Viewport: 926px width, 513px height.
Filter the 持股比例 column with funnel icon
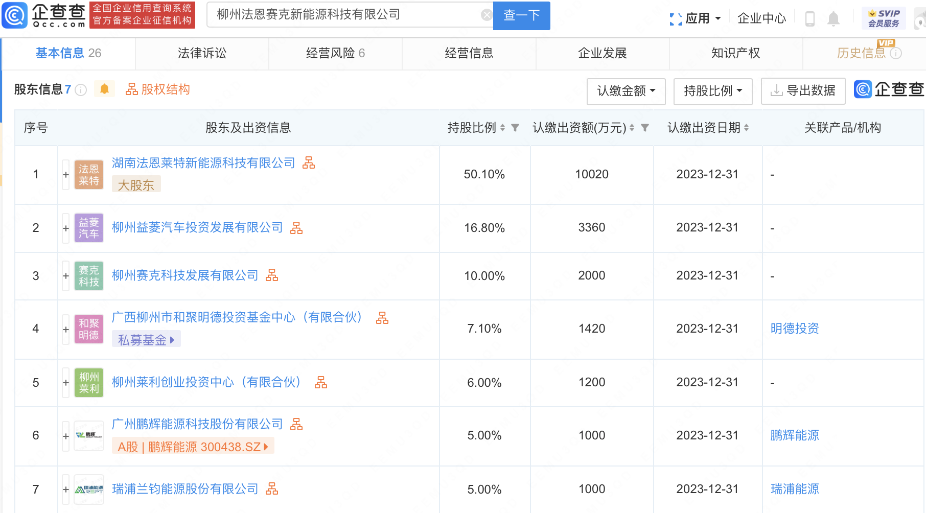[515, 128]
